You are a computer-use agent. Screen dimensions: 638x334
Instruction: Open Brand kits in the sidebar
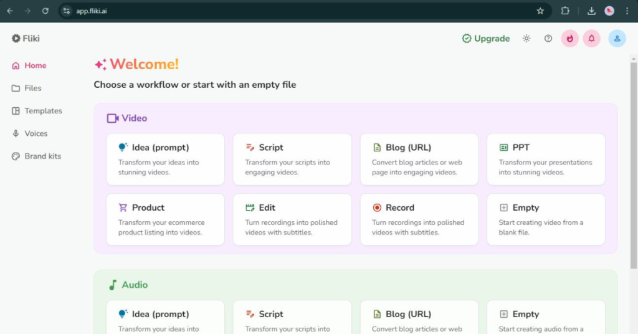click(x=37, y=156)
